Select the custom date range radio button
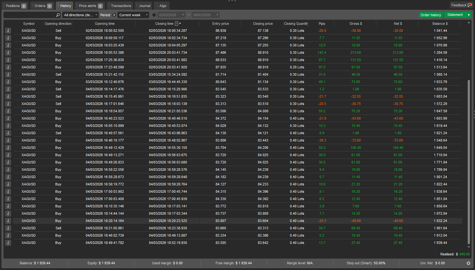 click(x=154, y=15)
